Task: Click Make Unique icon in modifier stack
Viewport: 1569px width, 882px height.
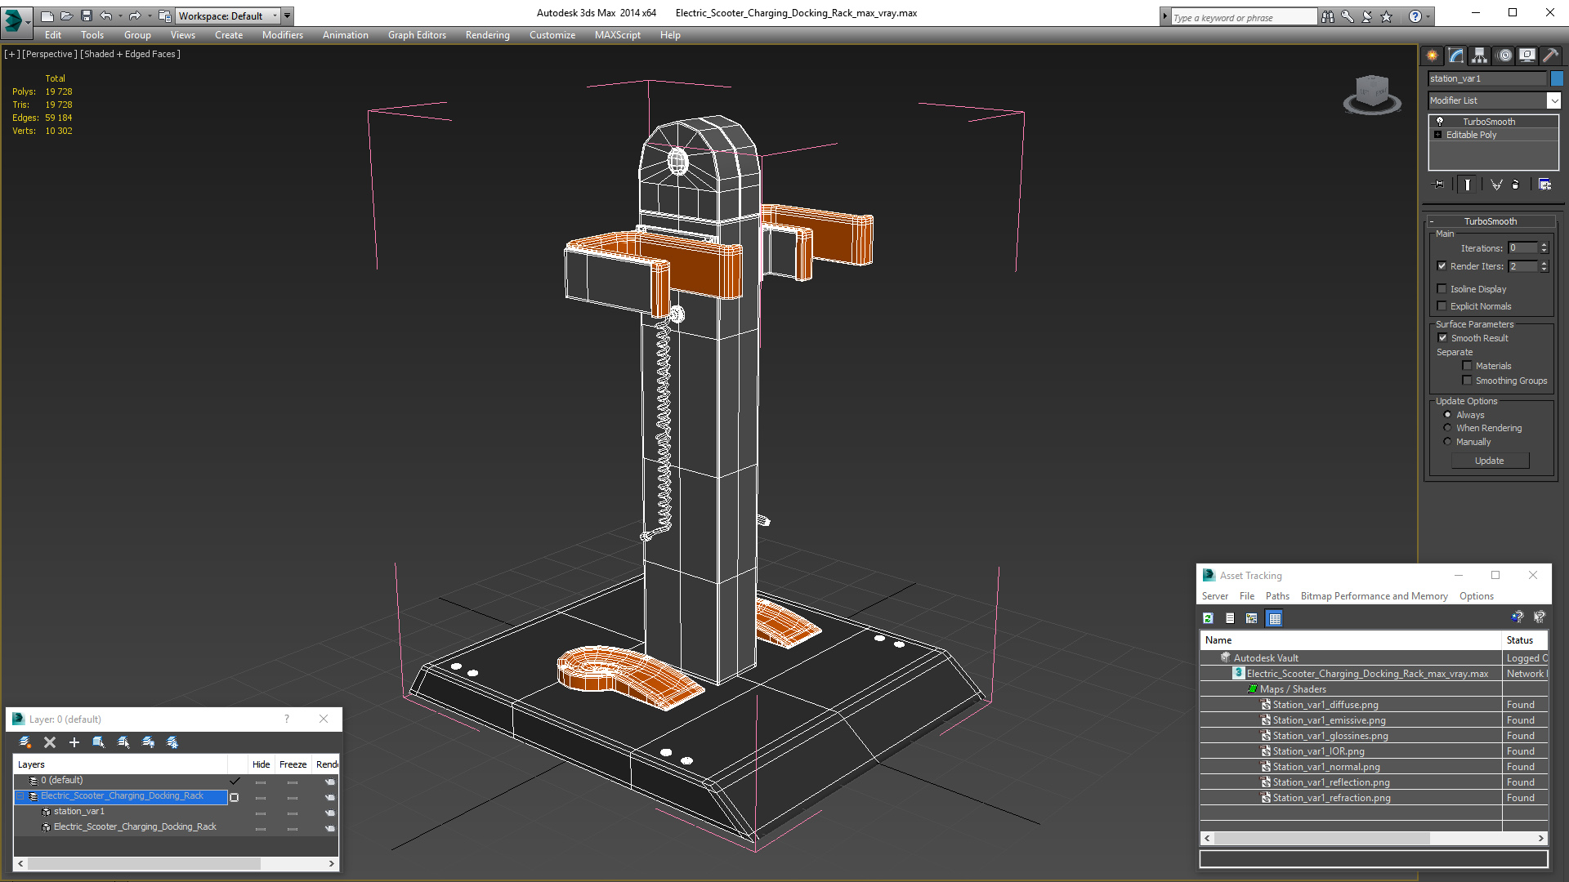Action: [x=1496, y=185]
